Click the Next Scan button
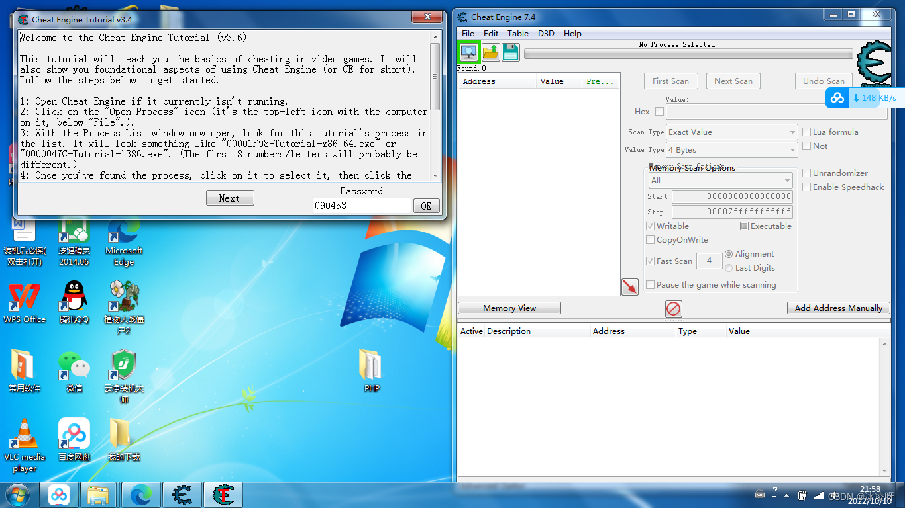Image resolution: width=905 pixels, height=508 pixels. [733, 81]
